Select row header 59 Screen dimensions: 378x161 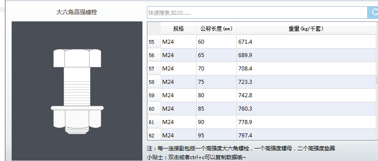[154, 95]
